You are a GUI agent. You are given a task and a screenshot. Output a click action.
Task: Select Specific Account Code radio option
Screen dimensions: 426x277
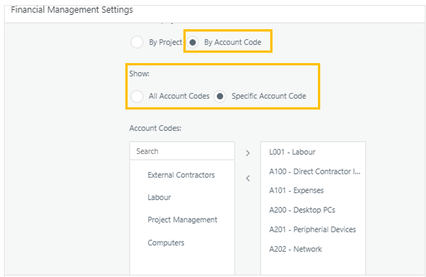pyautogui.click(x=220, y=96)
